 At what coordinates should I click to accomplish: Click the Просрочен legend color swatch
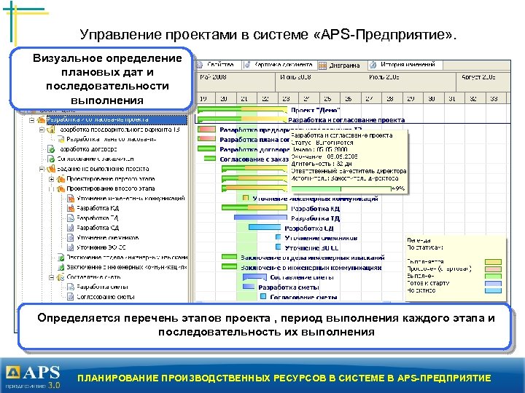tap(493, 269)
